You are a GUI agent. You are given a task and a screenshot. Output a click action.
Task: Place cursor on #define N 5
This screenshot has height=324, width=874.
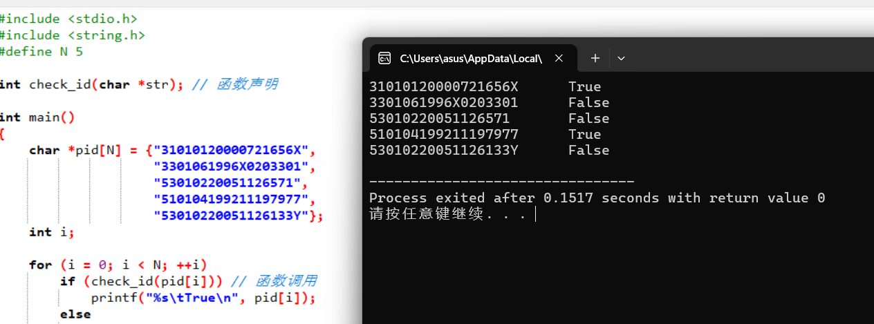(x=41, y=52)
